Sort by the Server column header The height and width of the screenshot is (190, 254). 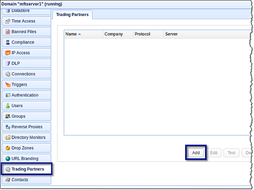(207, 34)
